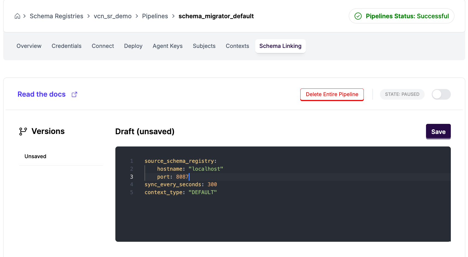Save the draft configuration
468x257 pixels.
tap(438, 132)
